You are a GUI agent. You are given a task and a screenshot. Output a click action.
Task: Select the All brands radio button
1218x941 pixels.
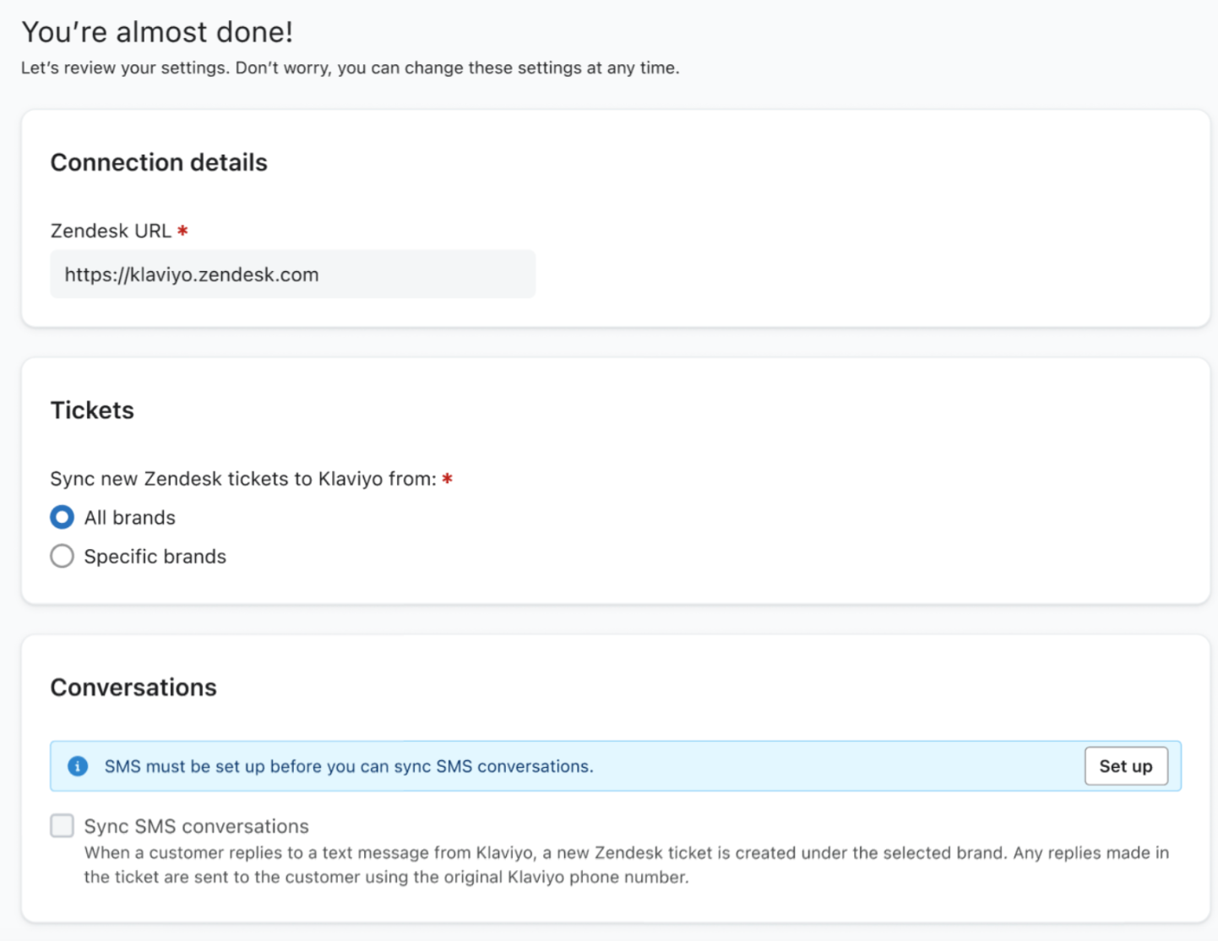click(x=62, y=517)
